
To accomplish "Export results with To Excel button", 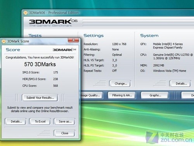I will tap(40, 121).
